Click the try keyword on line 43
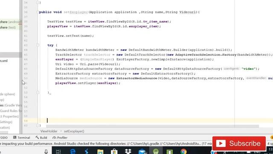Screen dimensions: 273x154 pyautogui.click(x=50, y=45)
